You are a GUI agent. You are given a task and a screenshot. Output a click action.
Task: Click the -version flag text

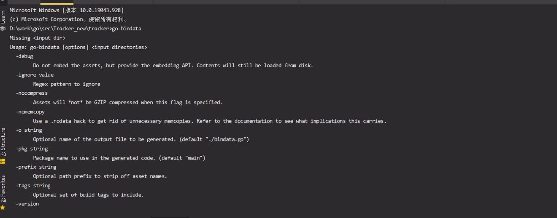point(27,204)
